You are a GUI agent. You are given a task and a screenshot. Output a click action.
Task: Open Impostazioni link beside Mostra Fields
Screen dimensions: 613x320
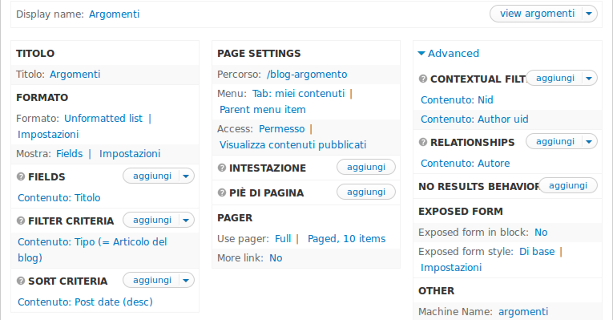pos(130,154)
